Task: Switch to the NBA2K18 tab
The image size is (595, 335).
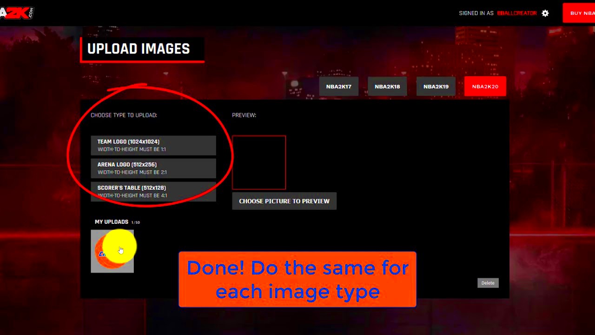Action: point(387,87)
